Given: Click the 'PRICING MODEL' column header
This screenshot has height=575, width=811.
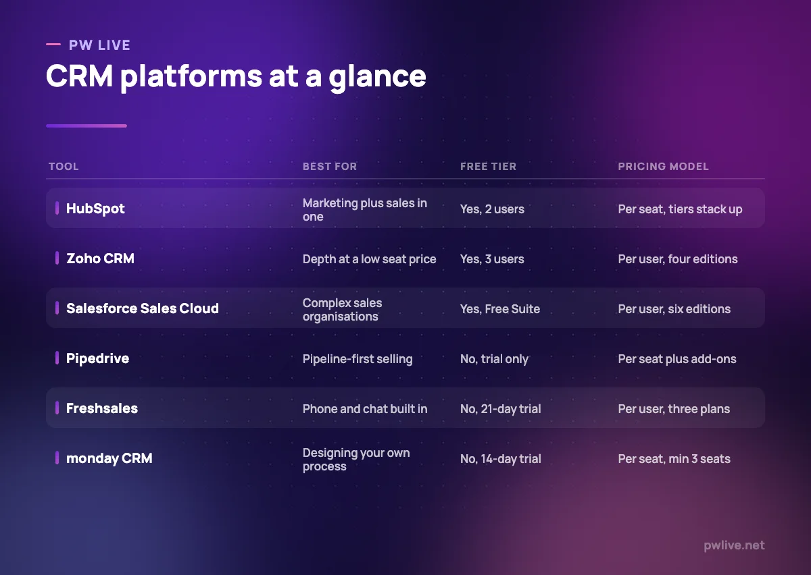Looking at the screenshot, I should coord(663,167).
